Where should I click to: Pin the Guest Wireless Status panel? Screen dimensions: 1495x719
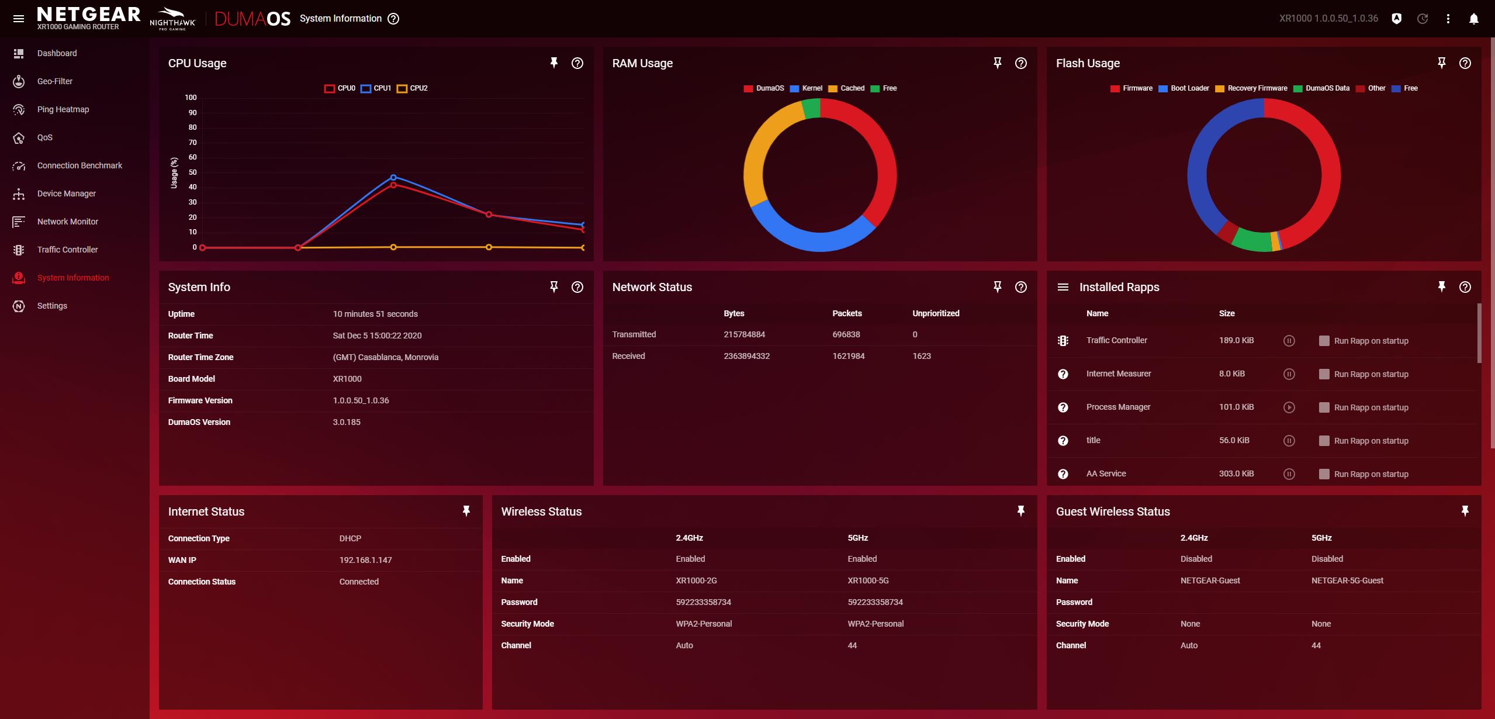click(1465, 511)
